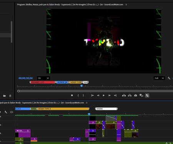The image size is (173, 144).
Task: Open the Fit zoom level dropdown
Action: tap(43, 78)
